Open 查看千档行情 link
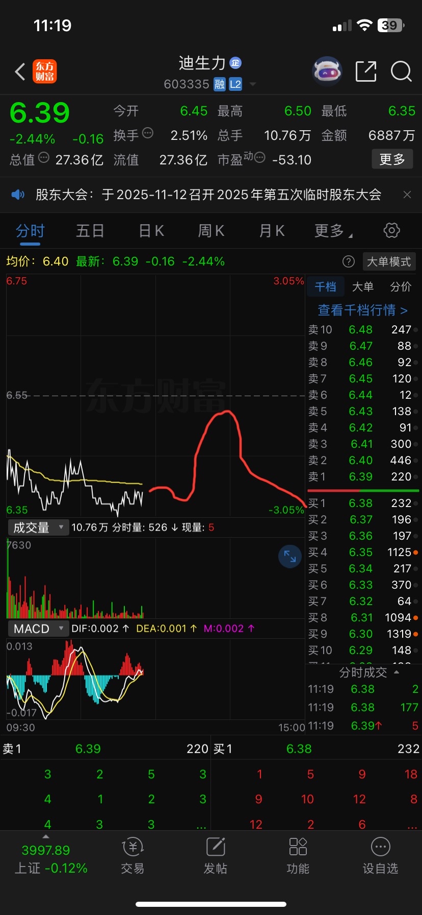The image size is (422, 915). (363, 310)
